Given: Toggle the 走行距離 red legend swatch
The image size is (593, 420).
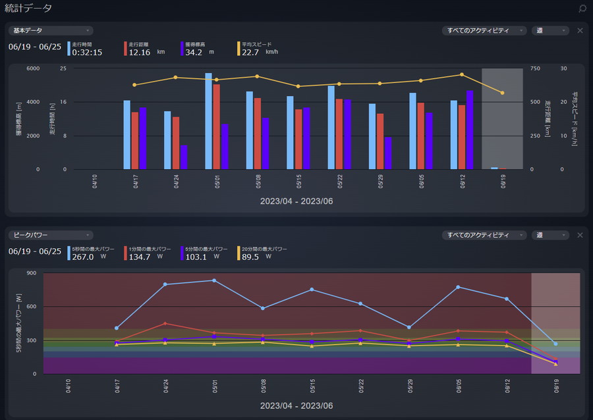Looking at the screenshot, I should 125,49.
